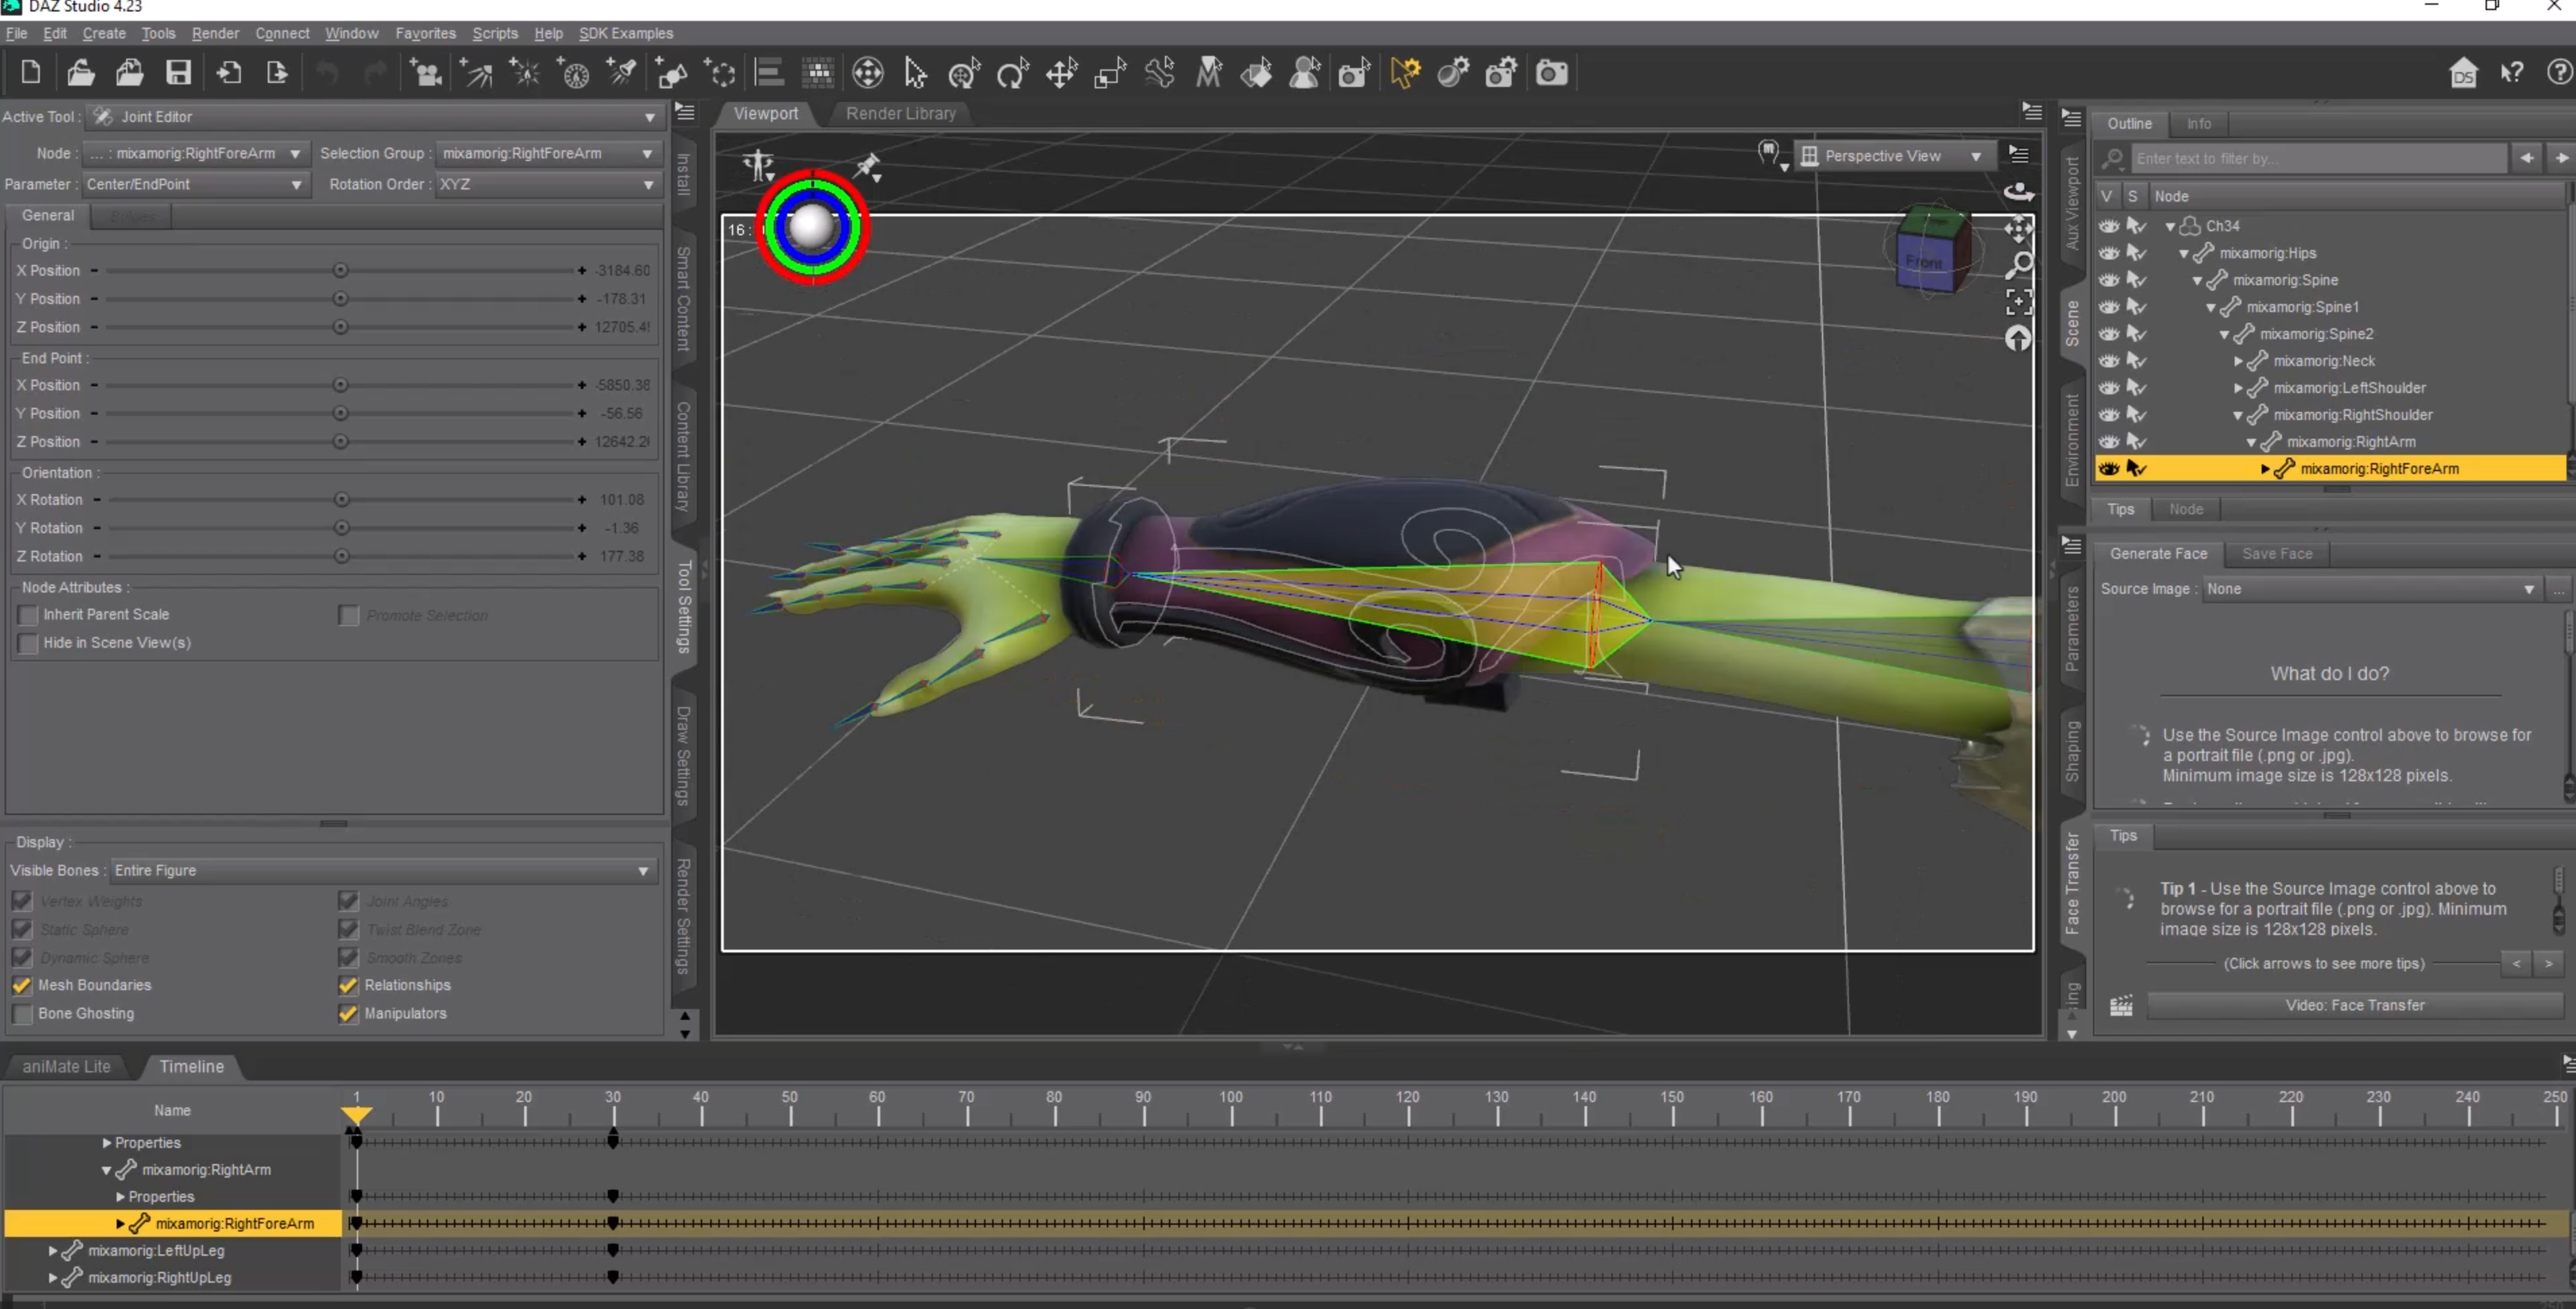Switch to the Render Library tab
The image size is (2576, 1309).
pos(900,113)
